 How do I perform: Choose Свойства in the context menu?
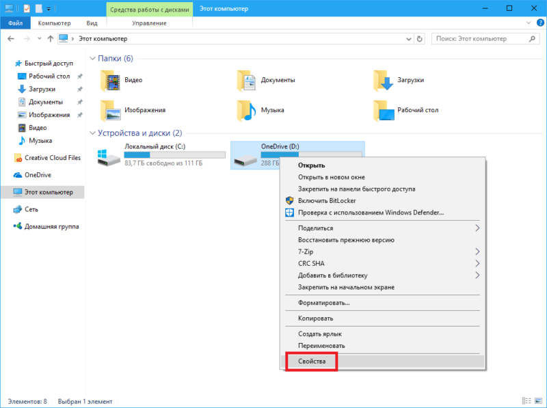coord(382,361)
